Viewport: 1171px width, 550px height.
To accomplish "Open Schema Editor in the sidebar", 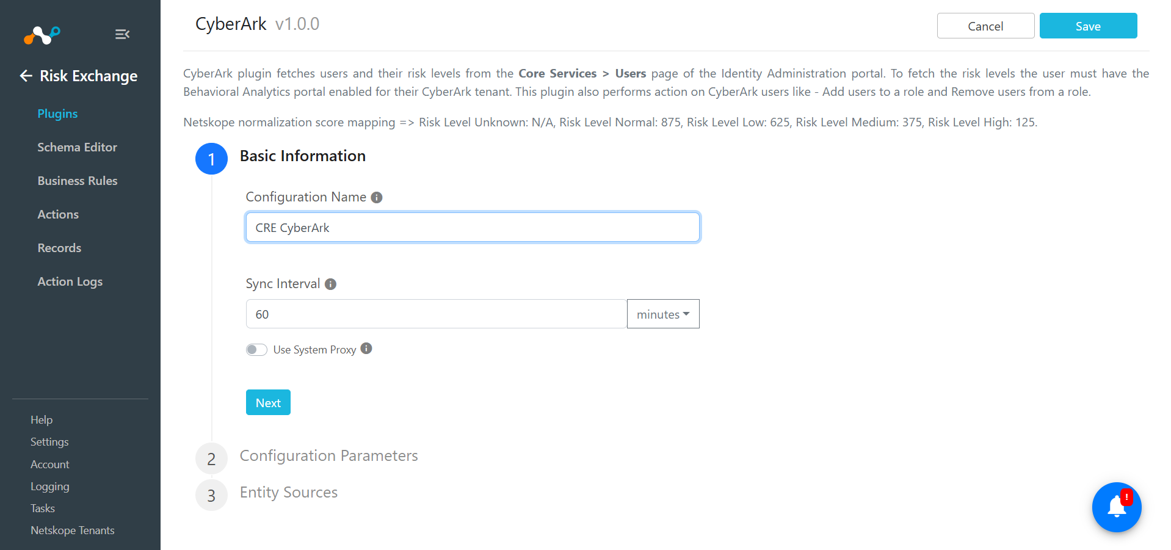I will pyautogui.click(x=77, y=147).
